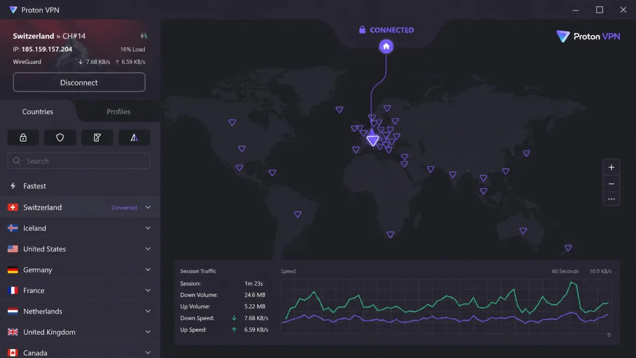Click the Iceland flag icon

(13, 228)
